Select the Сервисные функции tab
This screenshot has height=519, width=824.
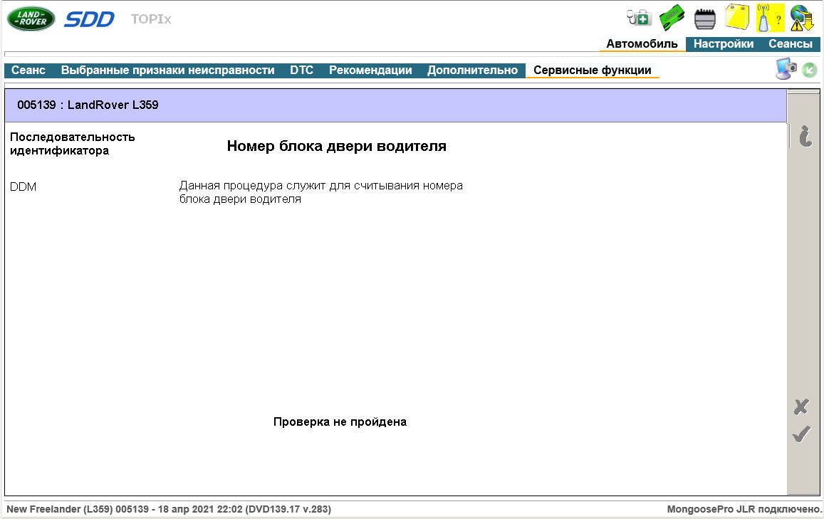(x=593, y=70)
